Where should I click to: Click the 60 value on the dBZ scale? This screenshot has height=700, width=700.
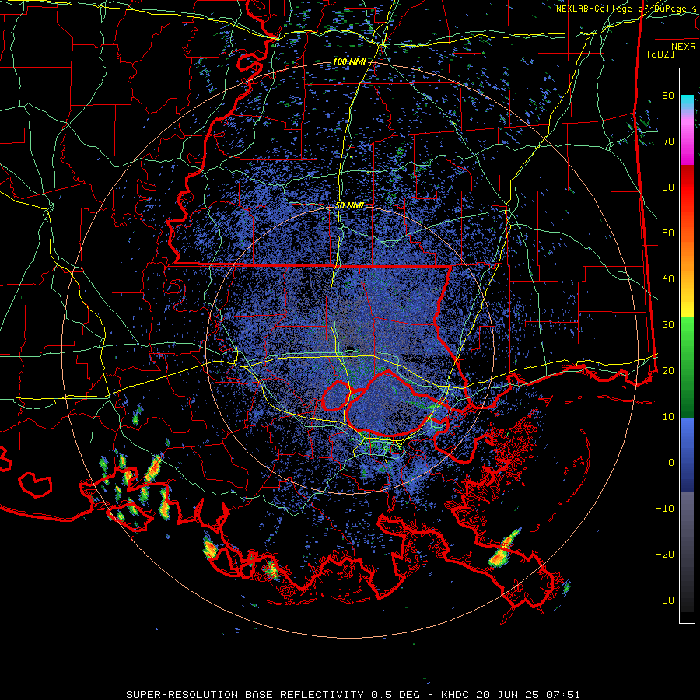point(668,187)
